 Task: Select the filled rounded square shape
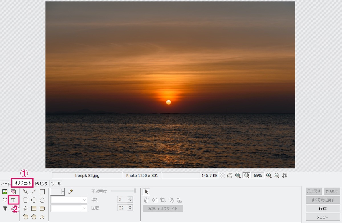click(42, 208)
